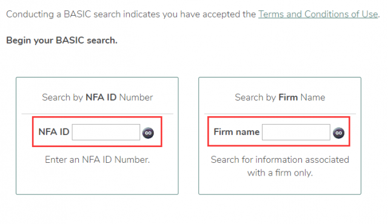Open the Terms and Conditions of Use link

[x=318, y=15]
